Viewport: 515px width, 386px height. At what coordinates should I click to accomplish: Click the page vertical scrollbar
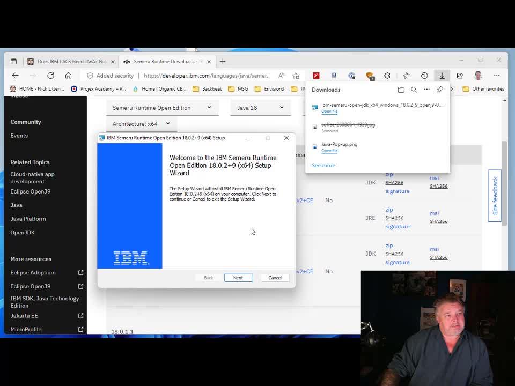point(504,183)
